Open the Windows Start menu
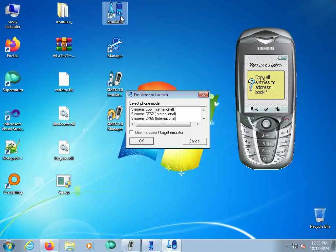 tap(9, 245)
